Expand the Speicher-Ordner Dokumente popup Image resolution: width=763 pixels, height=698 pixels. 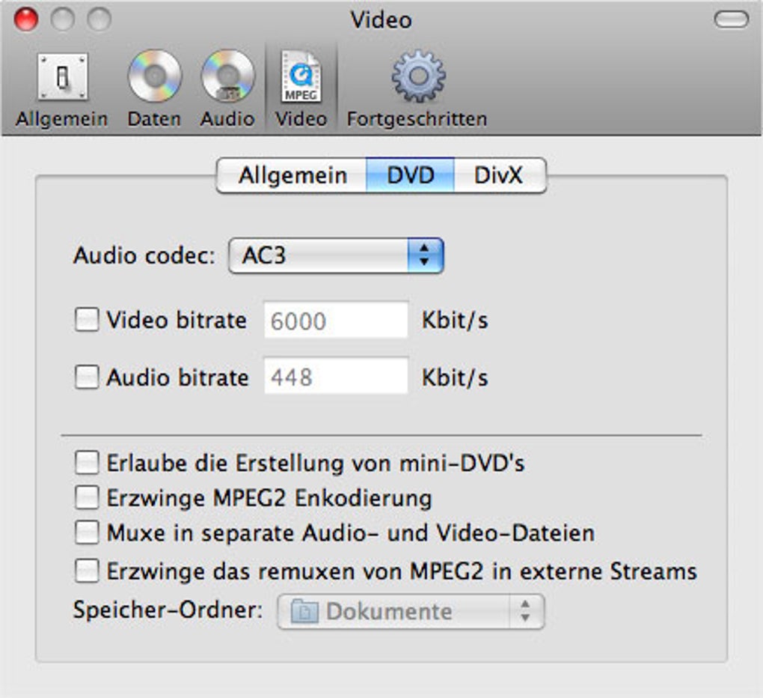411,611
